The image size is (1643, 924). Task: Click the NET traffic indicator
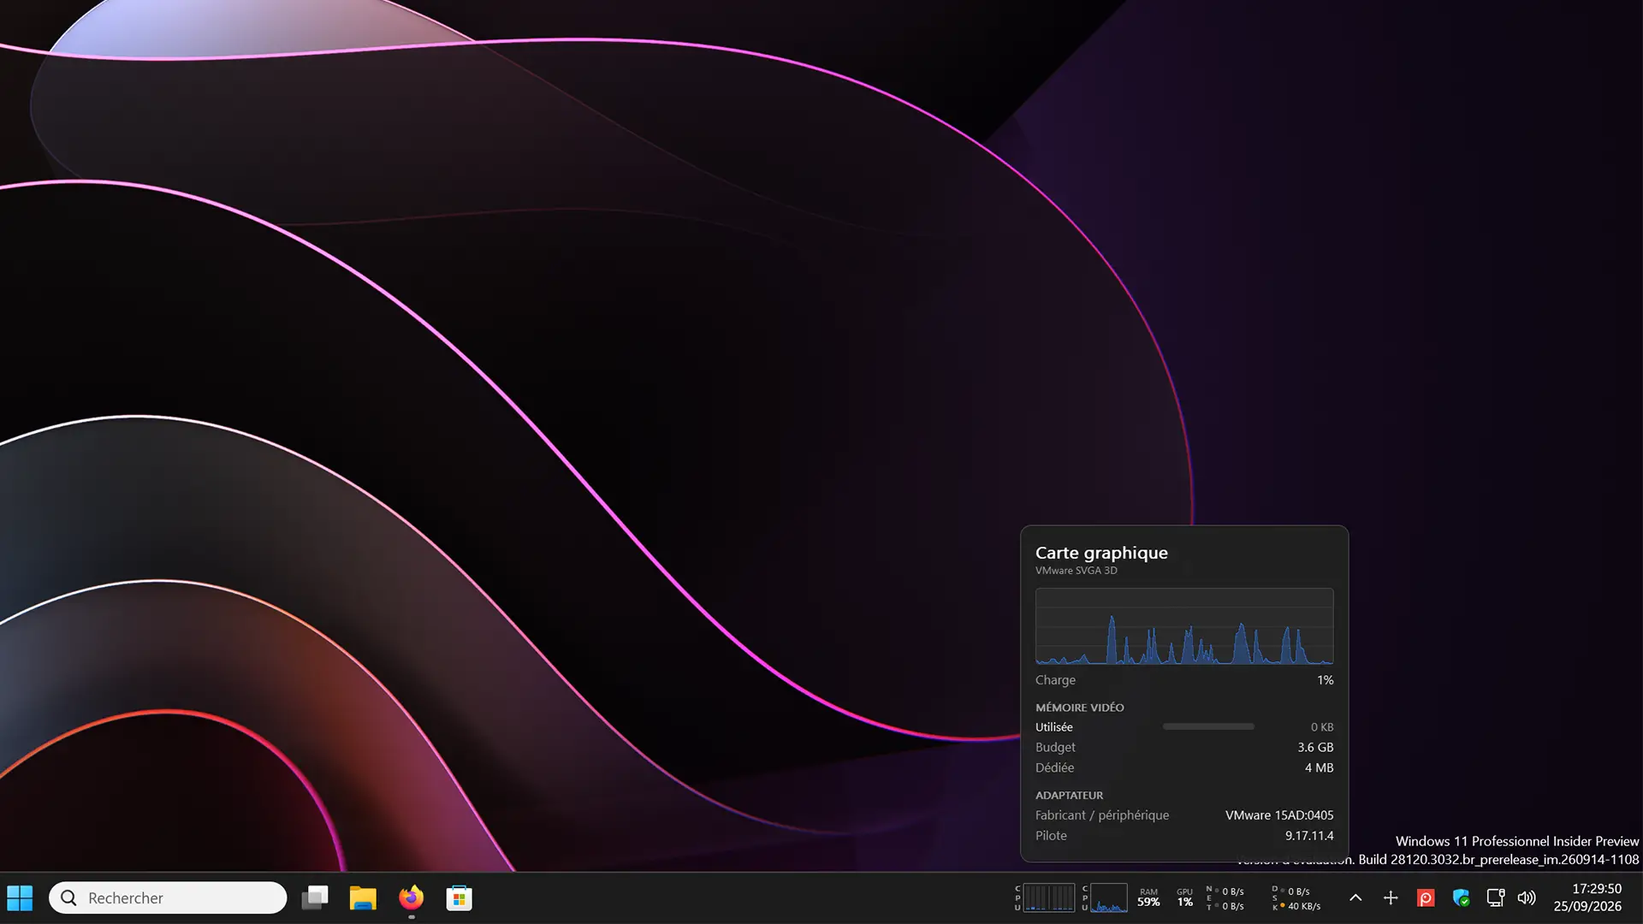click(1225, 898)
